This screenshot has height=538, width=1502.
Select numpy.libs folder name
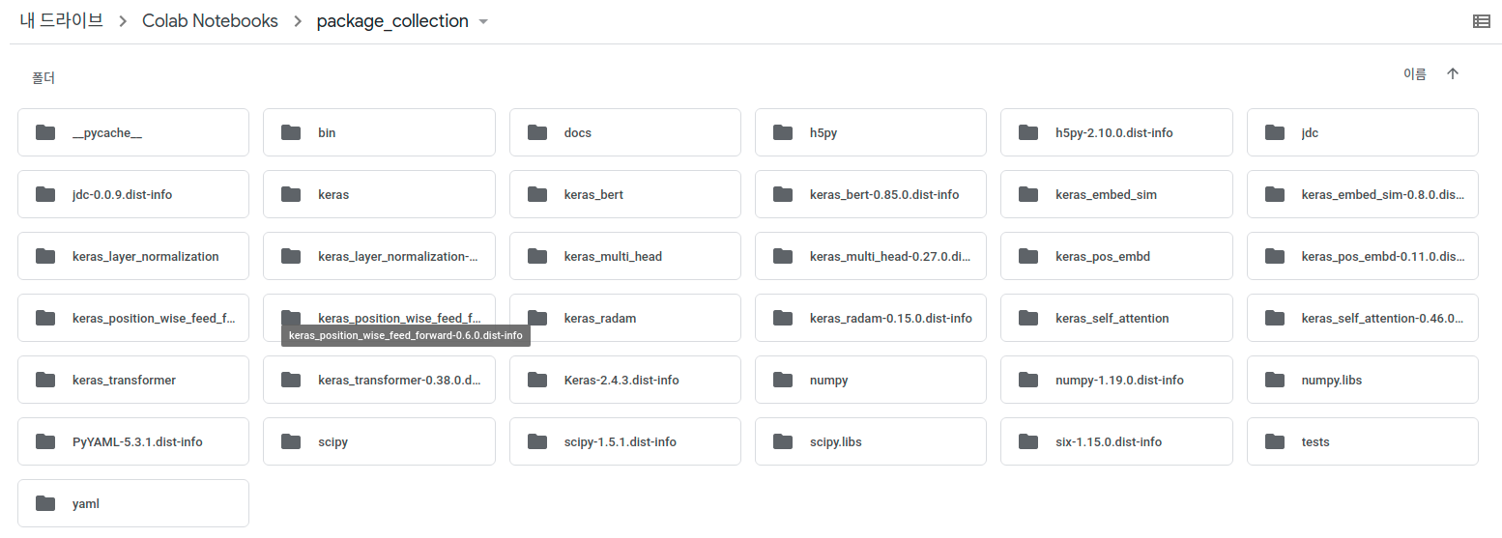coord(1331,381)
